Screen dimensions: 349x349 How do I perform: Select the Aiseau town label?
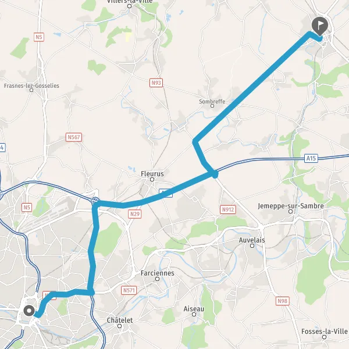click(194, 309)
